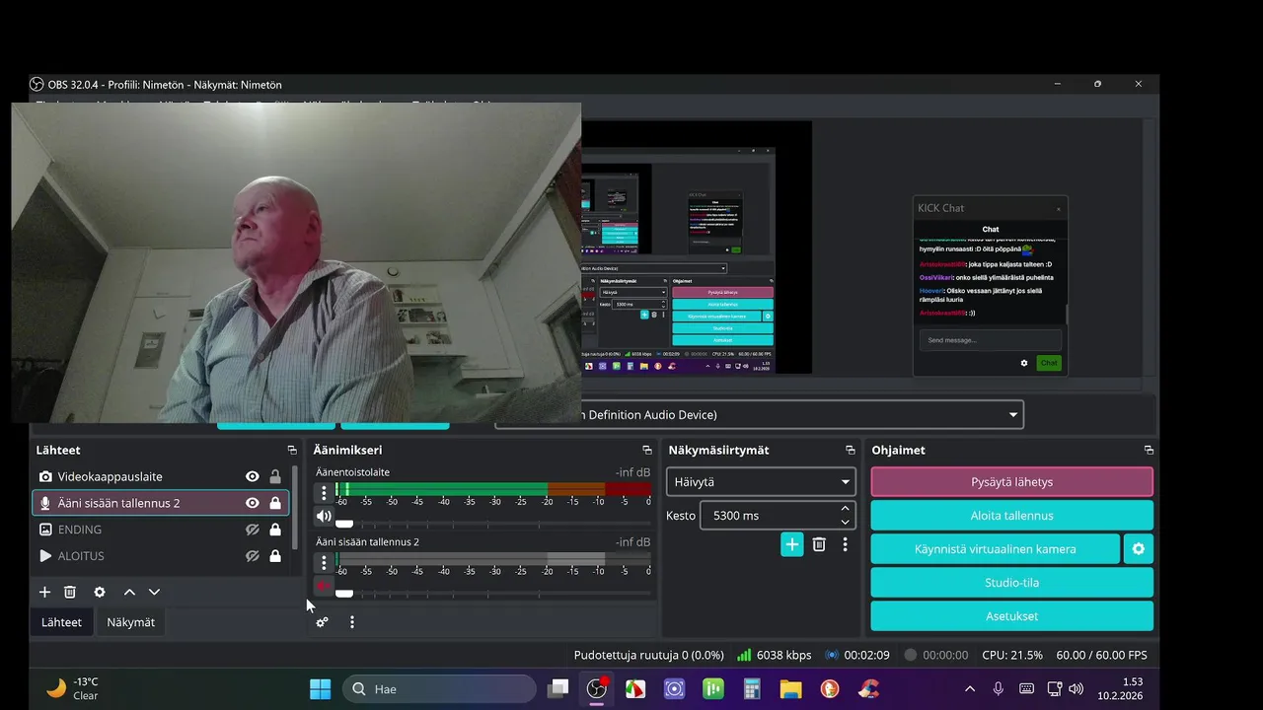Toggle lock on Videokaappauslaite source
Image resolution: width=1263 pixels, height=710 pixels.
click(x=275, y=476)
